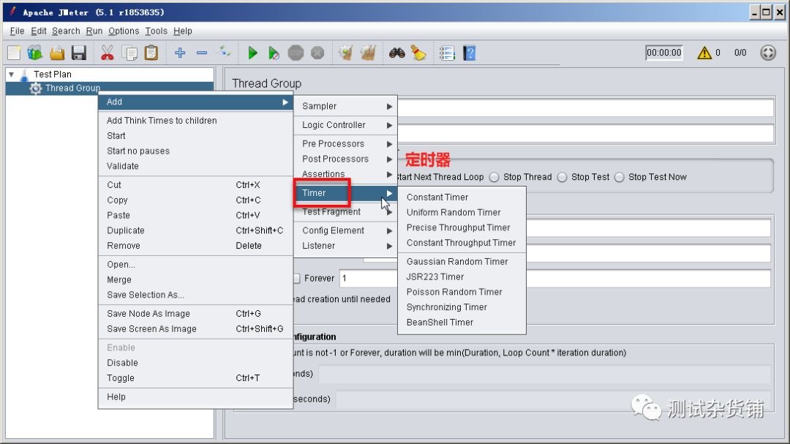This screenshot has height=444, width=790.
Task: Save the test plan with the floppy icon
Action: 79,53
